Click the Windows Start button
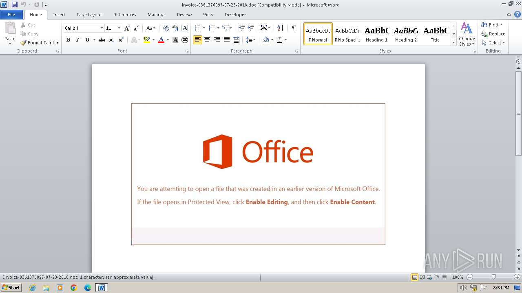The width and height of the screenshot is (522, 293). 11,288
